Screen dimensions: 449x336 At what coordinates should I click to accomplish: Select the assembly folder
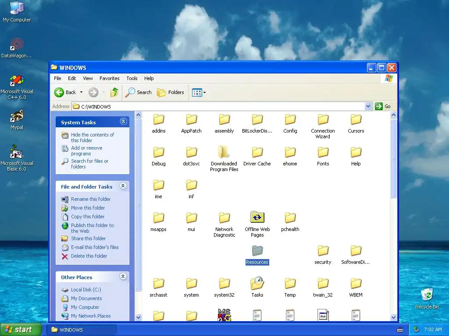point(224,124)
